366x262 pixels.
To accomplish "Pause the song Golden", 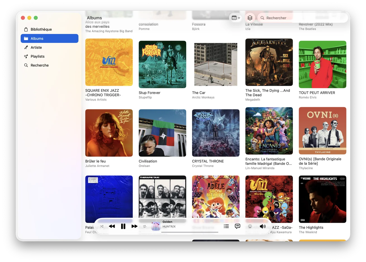I will pyautogui.click(x=123, y=226).
